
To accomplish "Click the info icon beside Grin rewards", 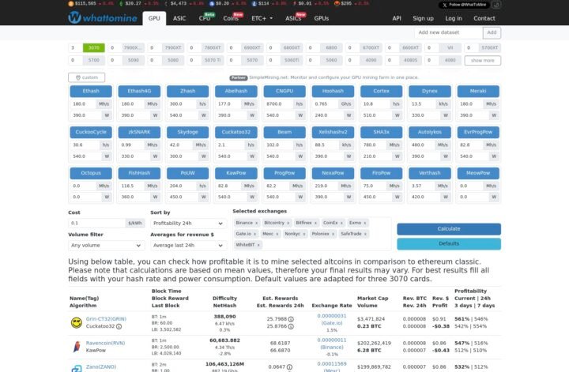I will 292,319.
